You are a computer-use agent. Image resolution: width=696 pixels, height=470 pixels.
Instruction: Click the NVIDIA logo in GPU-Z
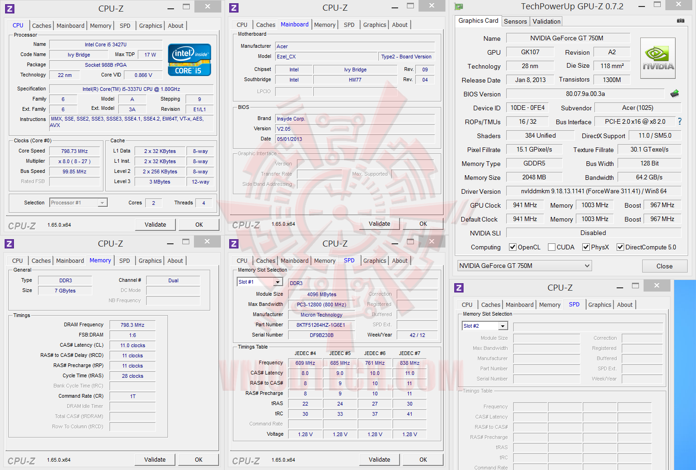click(x=658, y=58)
